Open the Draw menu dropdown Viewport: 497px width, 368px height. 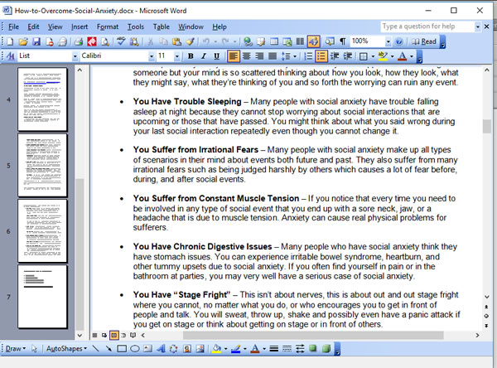click(15, 349)
